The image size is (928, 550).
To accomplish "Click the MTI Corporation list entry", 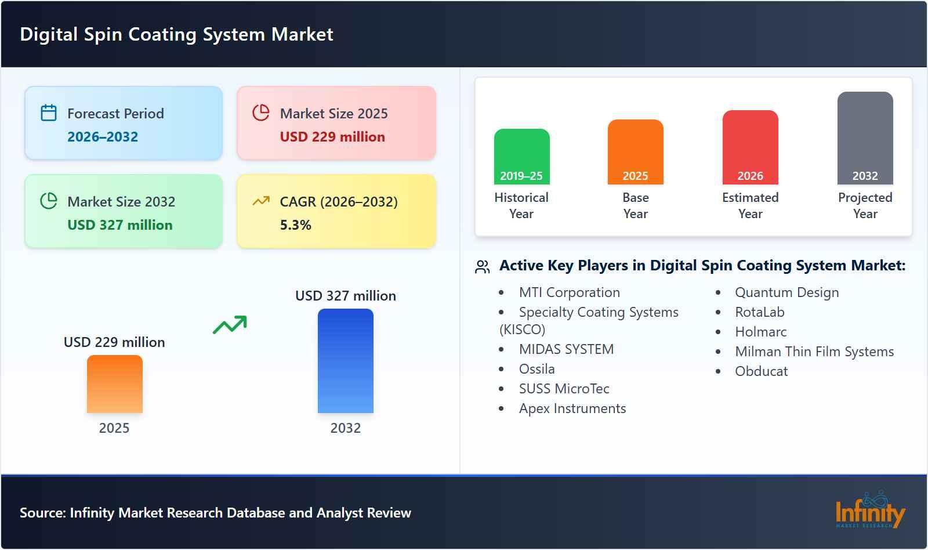I will (570, 292).
